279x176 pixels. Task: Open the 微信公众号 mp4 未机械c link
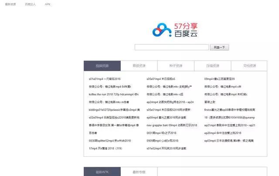226,94
